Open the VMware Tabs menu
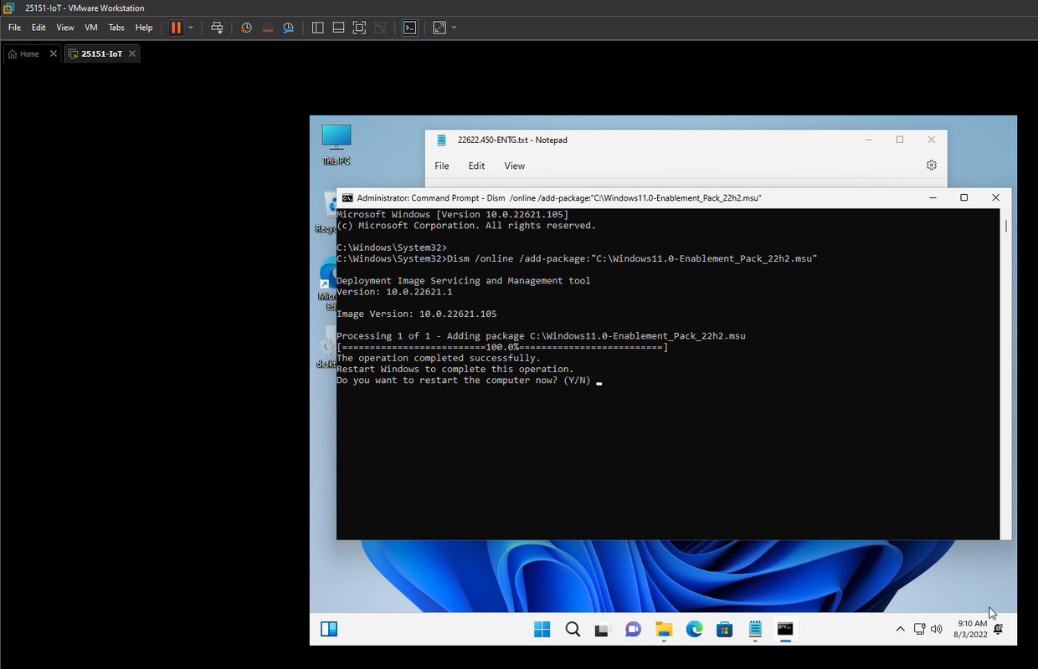The height and width of the screenshot is (669, 1038). click(x=116, y=28)
